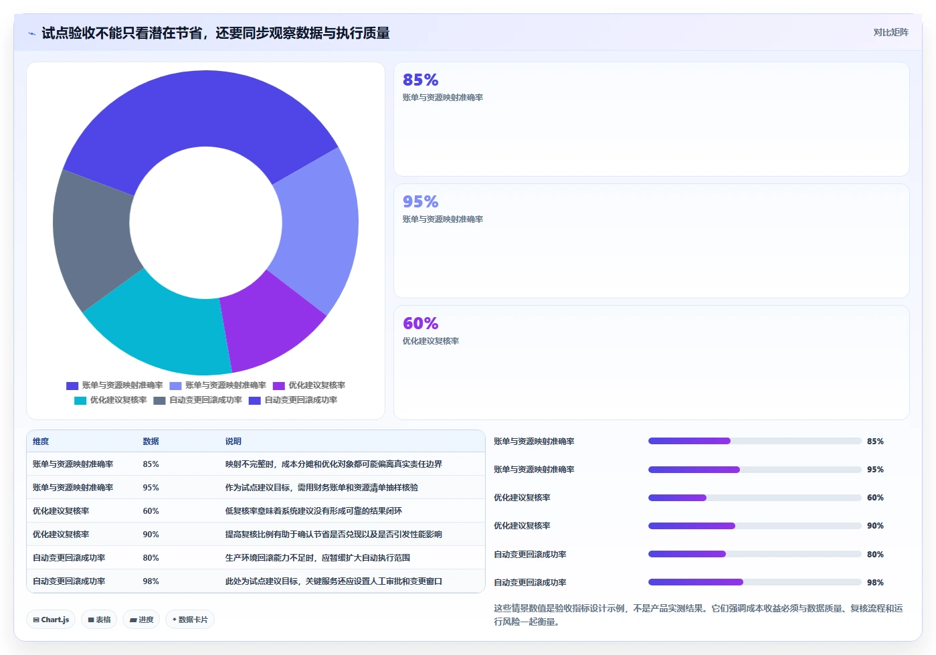Click the note starting 生产环境回滚能力不足时
Viewport: 936px width, 655px height.
point(317,558)
